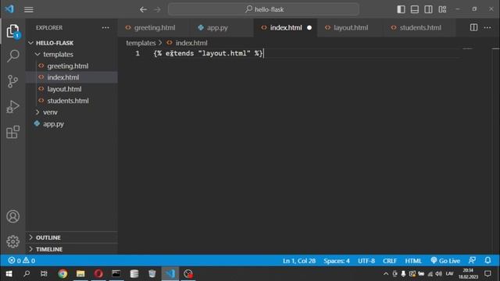
Task: Open the Customize Layout icon
Action: click(x=442, y=9)
